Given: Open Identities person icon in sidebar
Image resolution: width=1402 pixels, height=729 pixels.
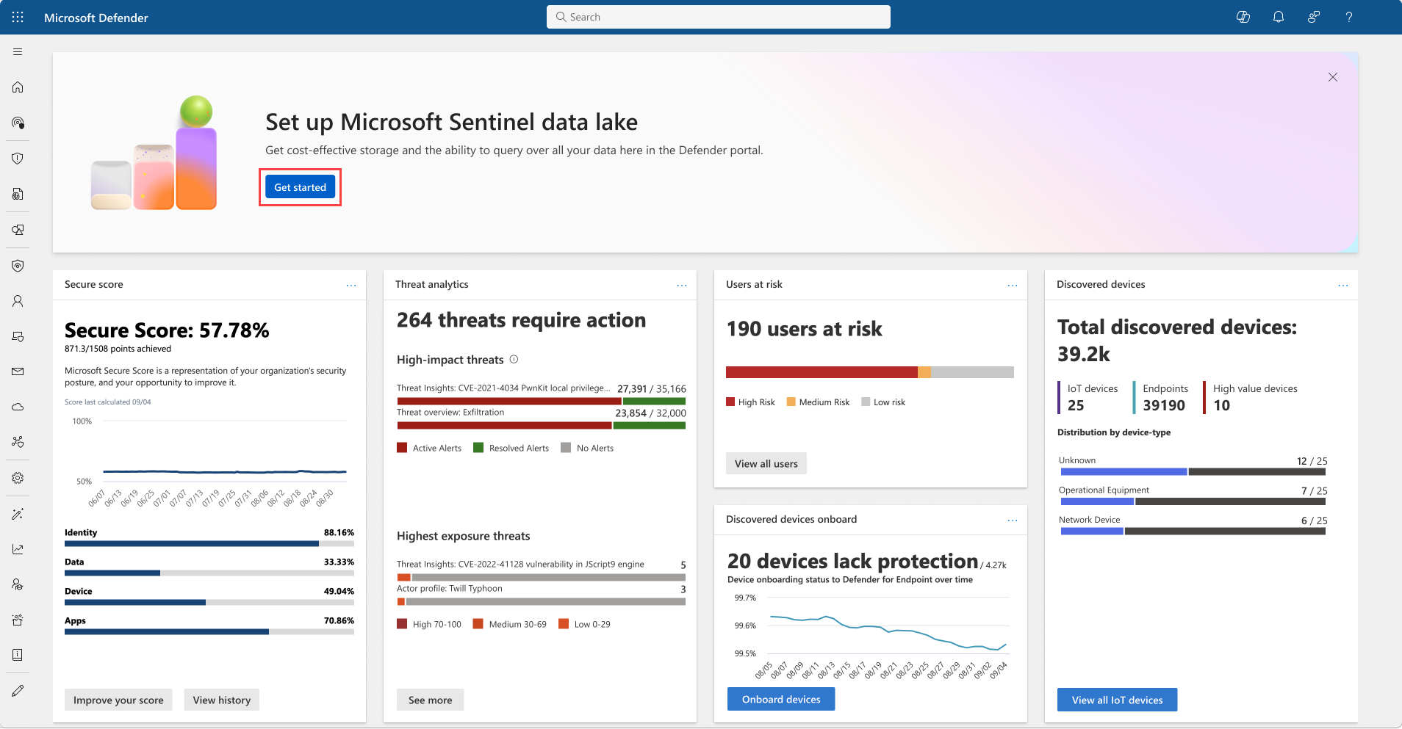Looking at the screenshot, I should click(18, 301).
